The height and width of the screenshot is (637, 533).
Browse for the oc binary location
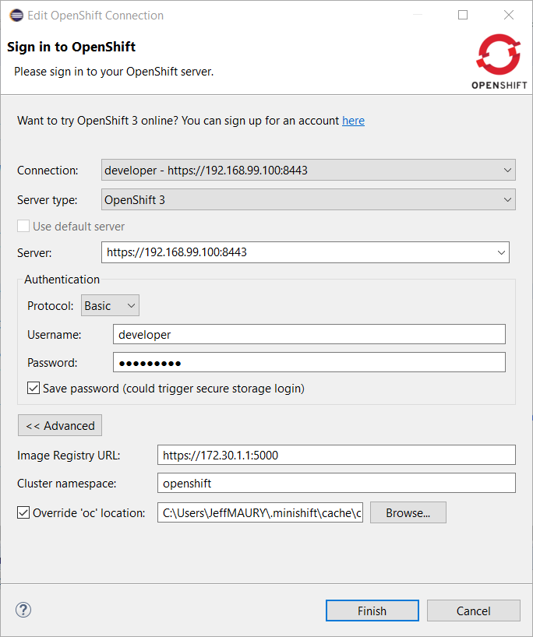pos(408,512)
